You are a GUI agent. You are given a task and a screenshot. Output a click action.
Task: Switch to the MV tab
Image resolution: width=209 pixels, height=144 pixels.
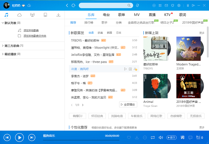point(137,15)
